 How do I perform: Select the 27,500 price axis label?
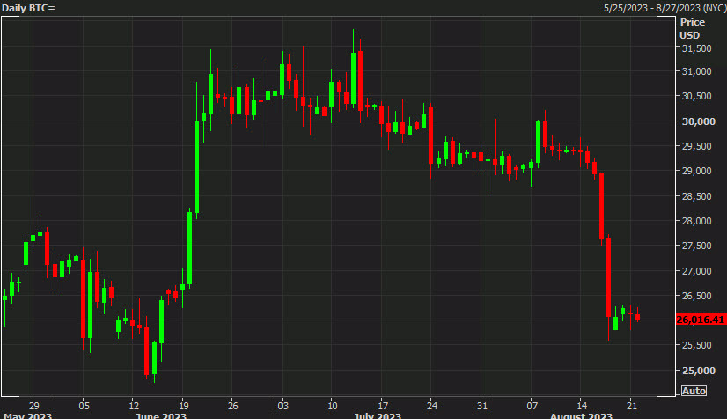click(696, 246)
